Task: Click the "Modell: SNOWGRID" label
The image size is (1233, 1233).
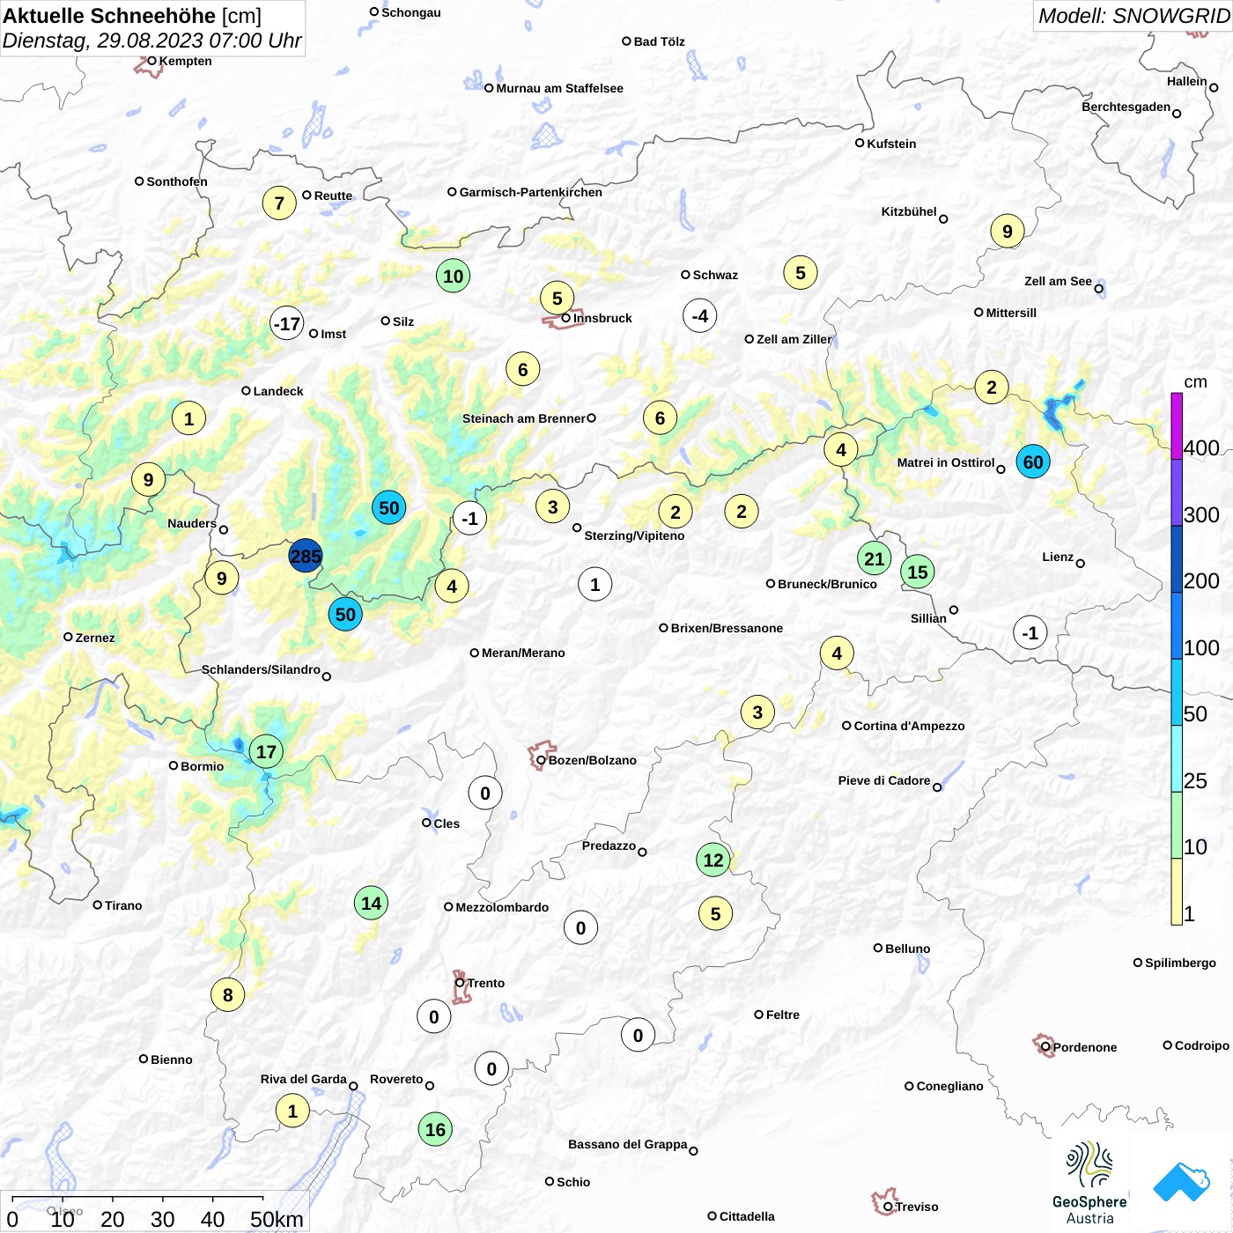Action: click(x=1133, y=15)
